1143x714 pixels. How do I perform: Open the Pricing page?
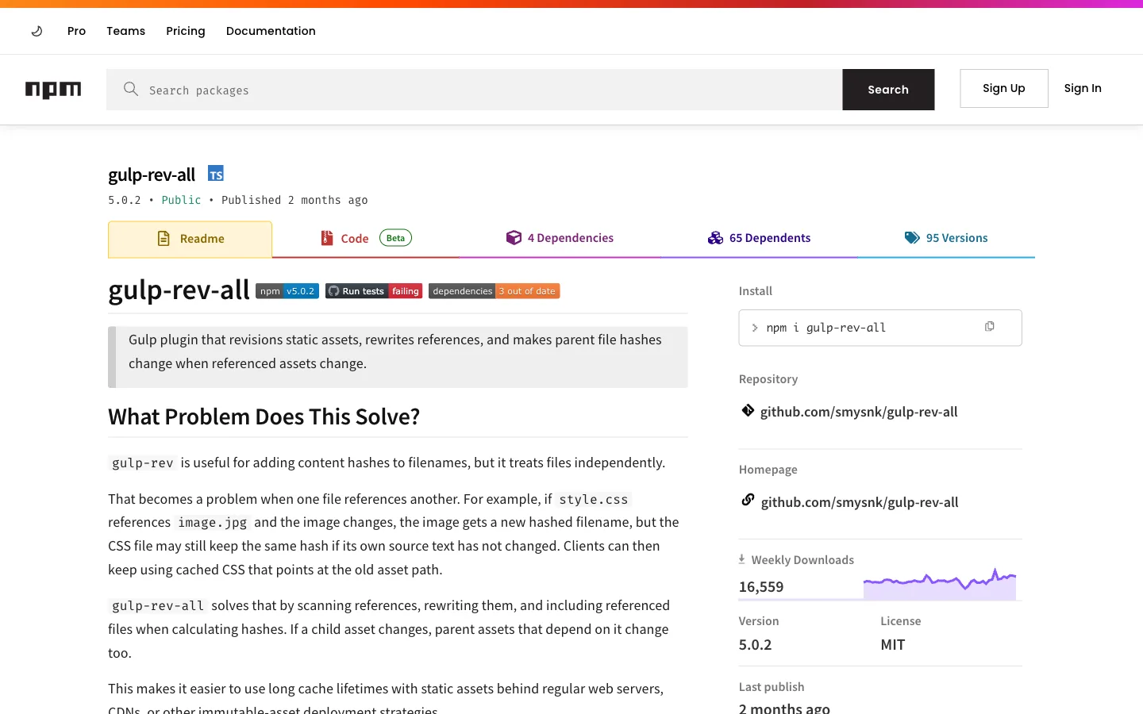point(186,31)
